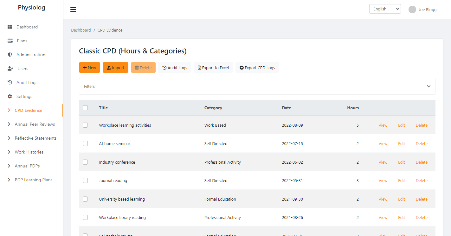Click the hamburger menu icon
The image size is (451, 236).
[73, 9]
